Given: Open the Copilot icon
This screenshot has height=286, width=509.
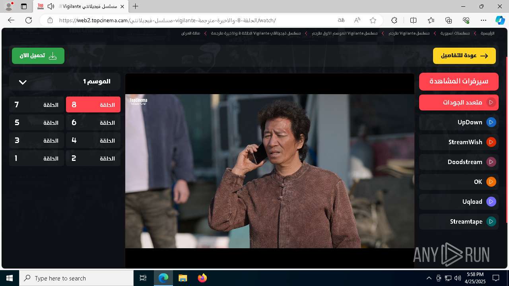Looking at the screenshot, I should click(500, 20).
